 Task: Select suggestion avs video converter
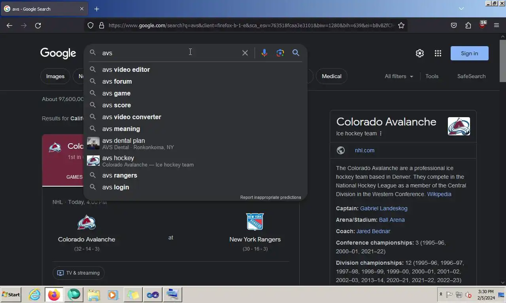tap(195, 117)
